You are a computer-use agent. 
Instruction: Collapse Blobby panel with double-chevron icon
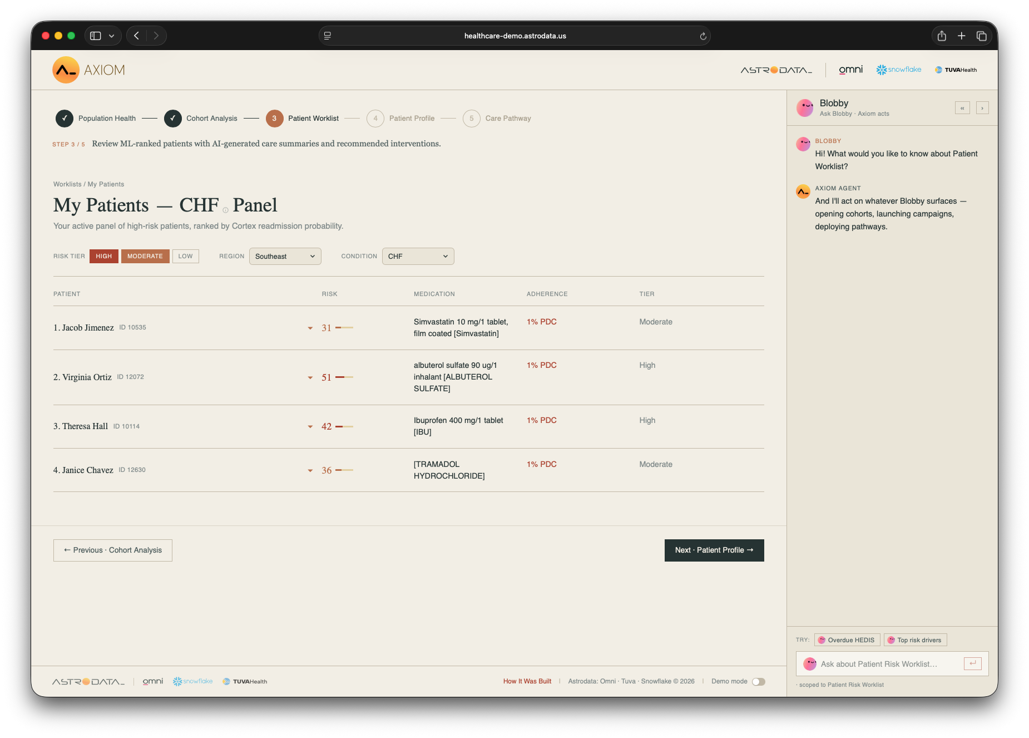(x=962, y=108)
